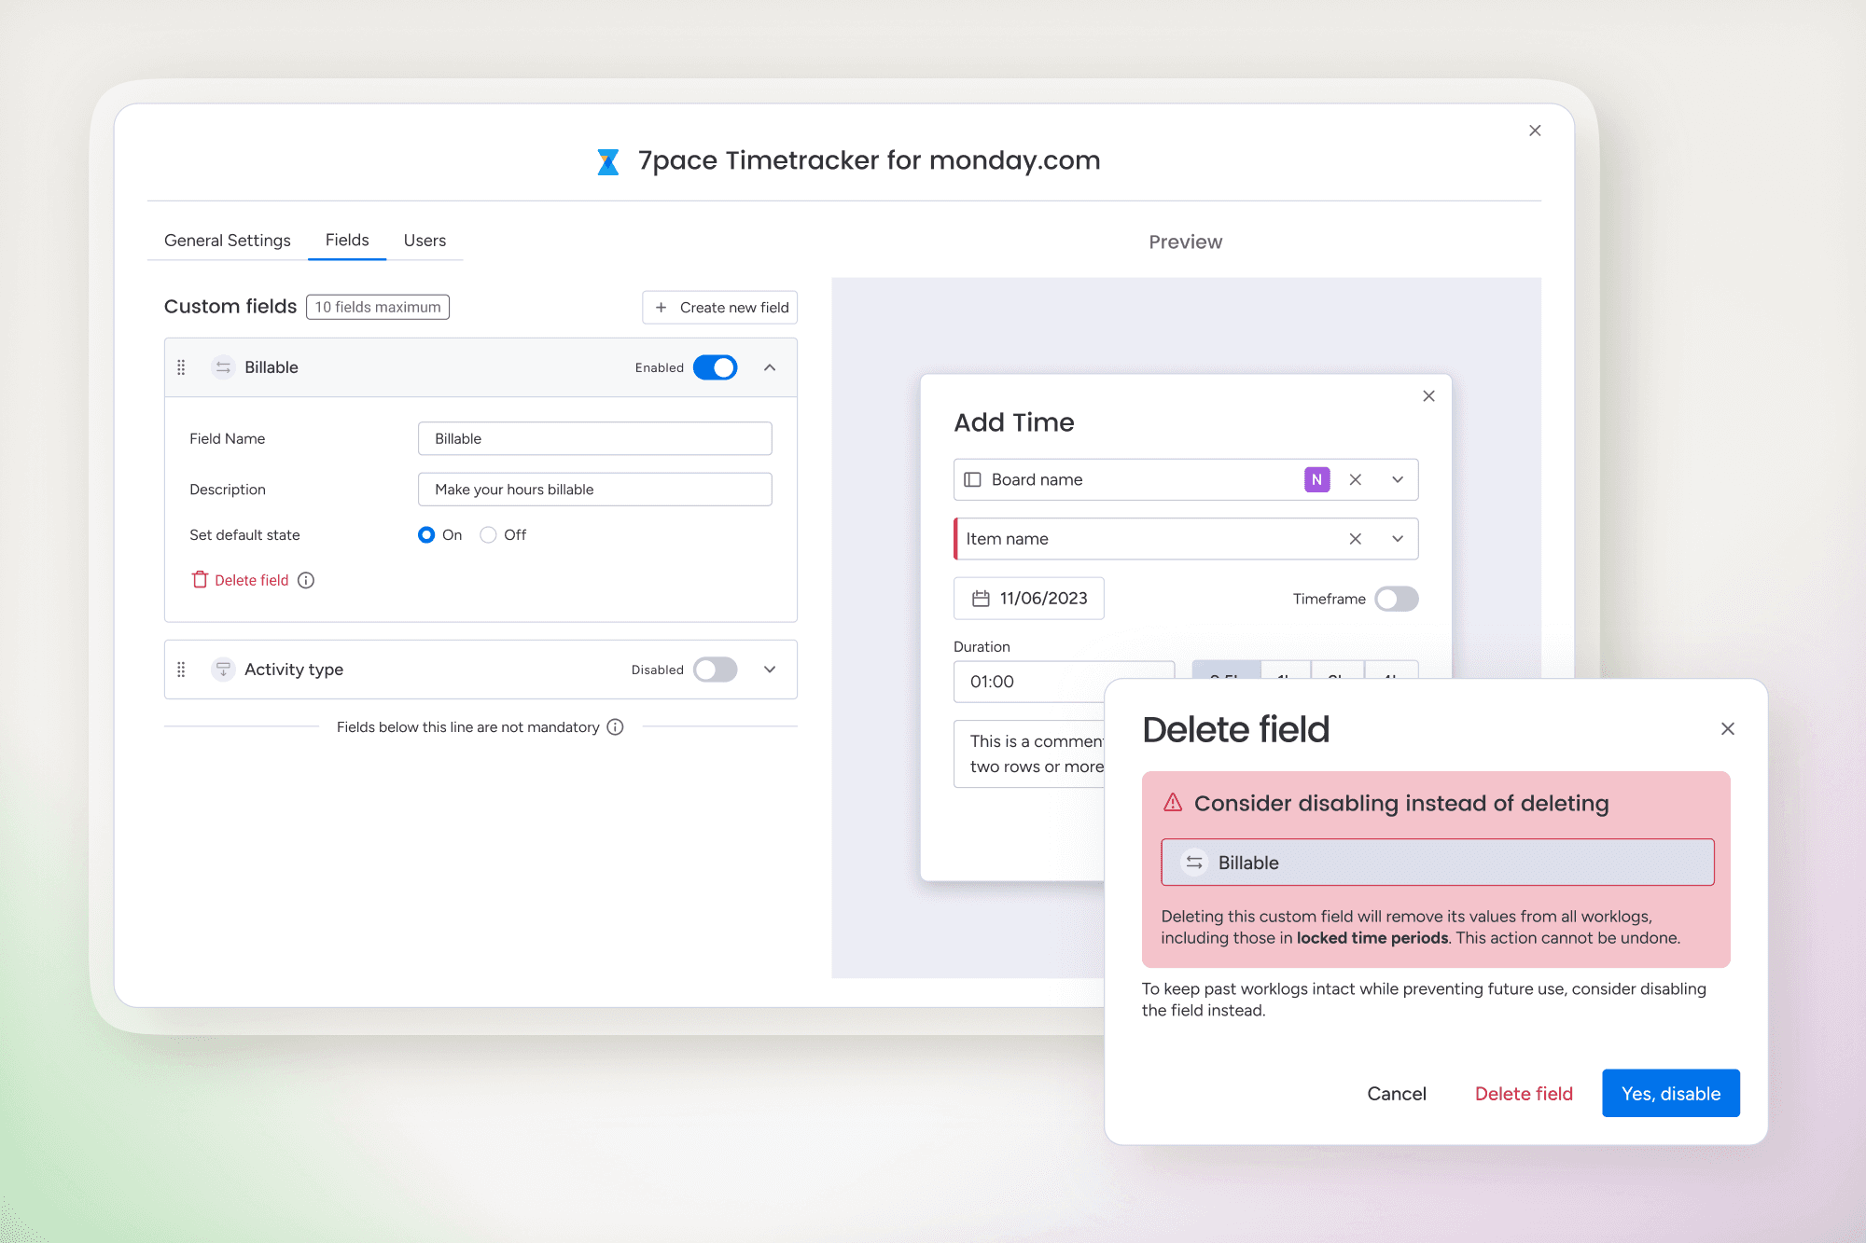
Task: Collapse the Billable field panel
Action: [770, 367]
